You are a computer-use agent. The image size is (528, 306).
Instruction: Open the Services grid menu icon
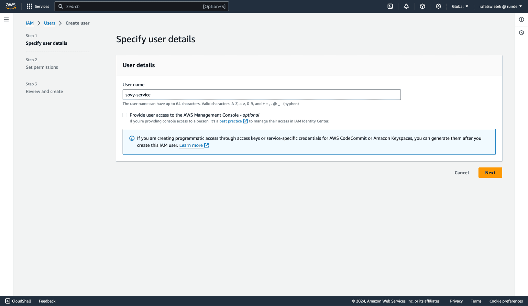[x=29, y=6]
